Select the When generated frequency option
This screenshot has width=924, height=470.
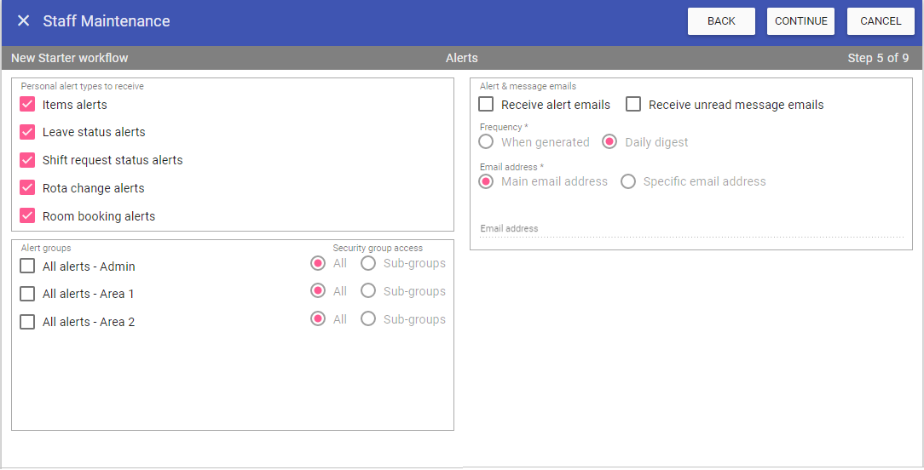click(x=486, y=142)
